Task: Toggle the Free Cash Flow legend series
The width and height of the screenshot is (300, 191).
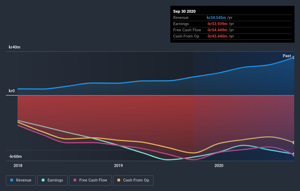Action: tap(90, 180)
